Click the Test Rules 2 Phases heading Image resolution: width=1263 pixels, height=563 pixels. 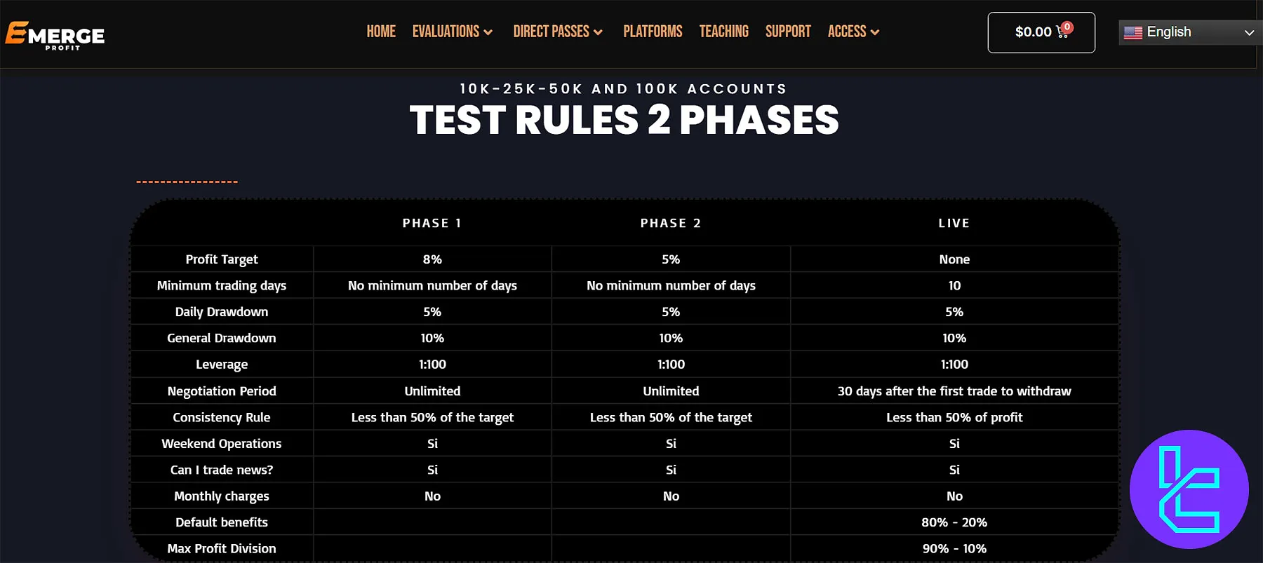(624, 120)
